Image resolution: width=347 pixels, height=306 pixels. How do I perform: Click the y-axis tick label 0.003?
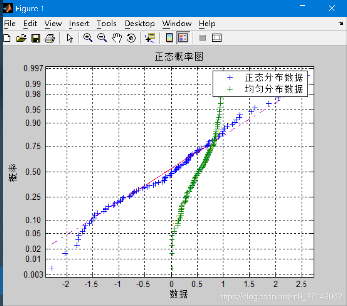click(33, 275)
